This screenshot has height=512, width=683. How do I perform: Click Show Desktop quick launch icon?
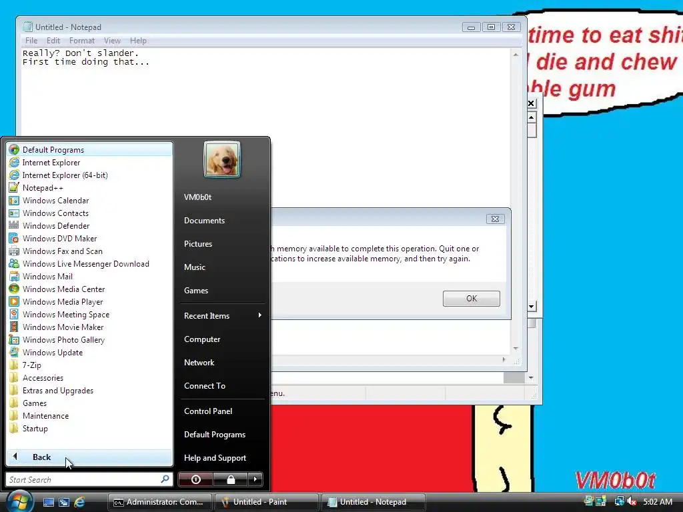48,502
